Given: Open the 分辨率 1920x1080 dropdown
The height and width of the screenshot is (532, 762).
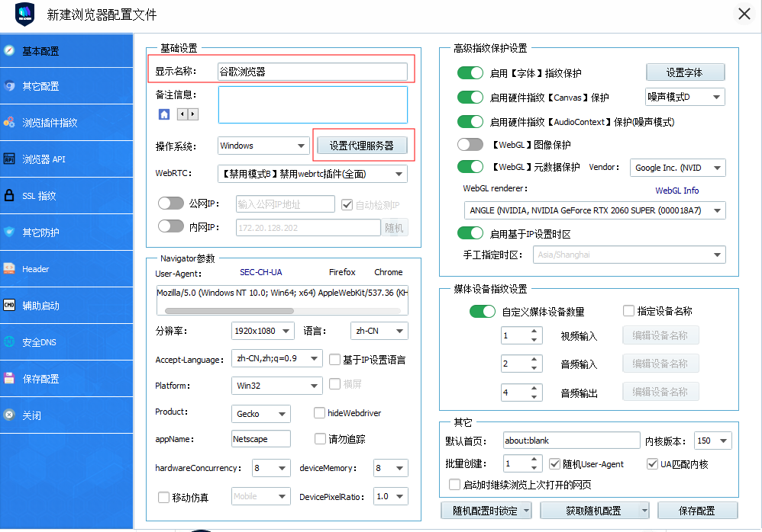Looking at the screenshot, I should [263, 331].
